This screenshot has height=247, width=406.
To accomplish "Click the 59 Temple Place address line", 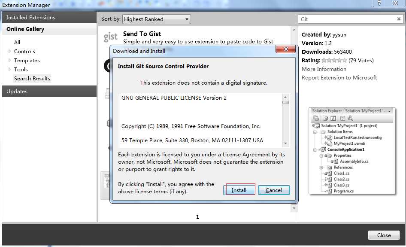I will tap(192, 140).
